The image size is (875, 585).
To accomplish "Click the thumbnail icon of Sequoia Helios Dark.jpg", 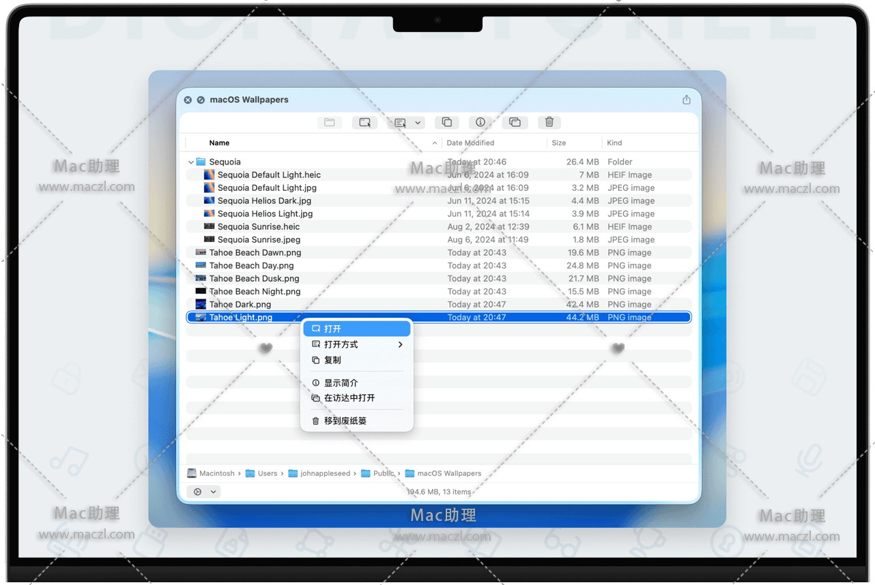I will click(x=209, y=201).
